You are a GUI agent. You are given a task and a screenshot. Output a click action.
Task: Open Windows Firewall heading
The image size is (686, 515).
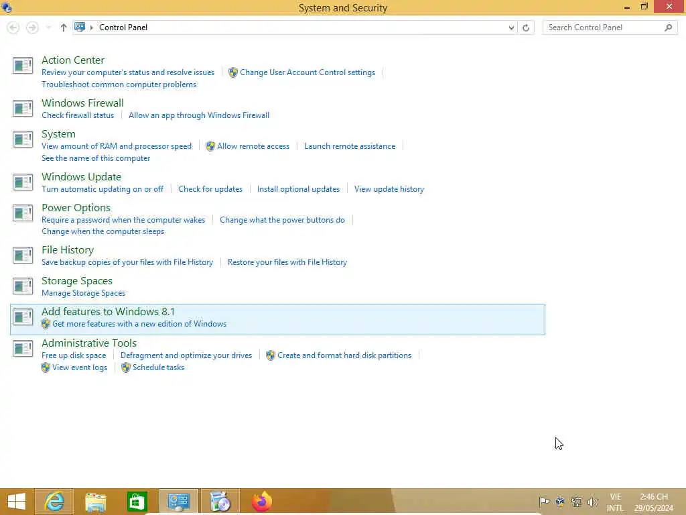pyautogui.click(x=82, y=103)
